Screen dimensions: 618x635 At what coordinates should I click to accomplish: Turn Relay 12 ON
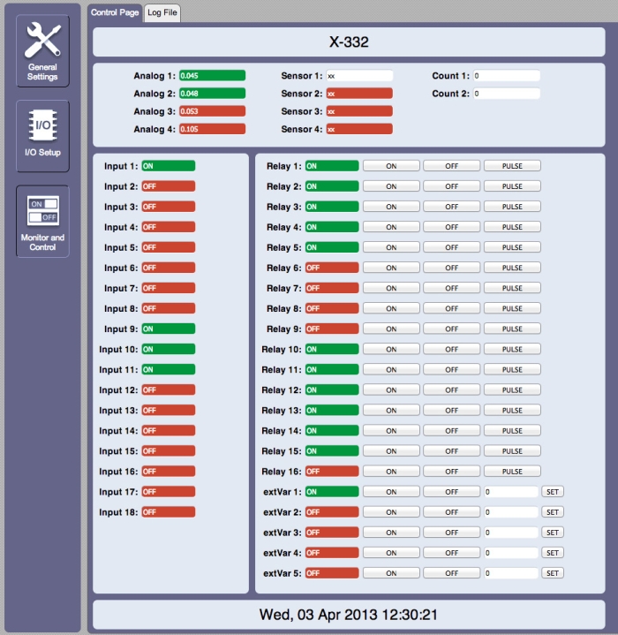click(391, 390)
